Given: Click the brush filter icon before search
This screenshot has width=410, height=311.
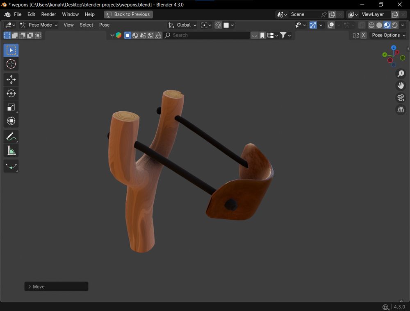Looking at the screenshot, I should pos(158,35).
